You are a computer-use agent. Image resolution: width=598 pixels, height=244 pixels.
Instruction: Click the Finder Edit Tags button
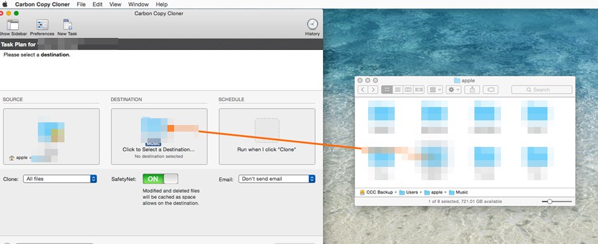491,89
